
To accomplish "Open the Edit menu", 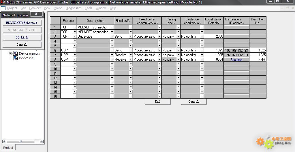I will click(23, 8).
